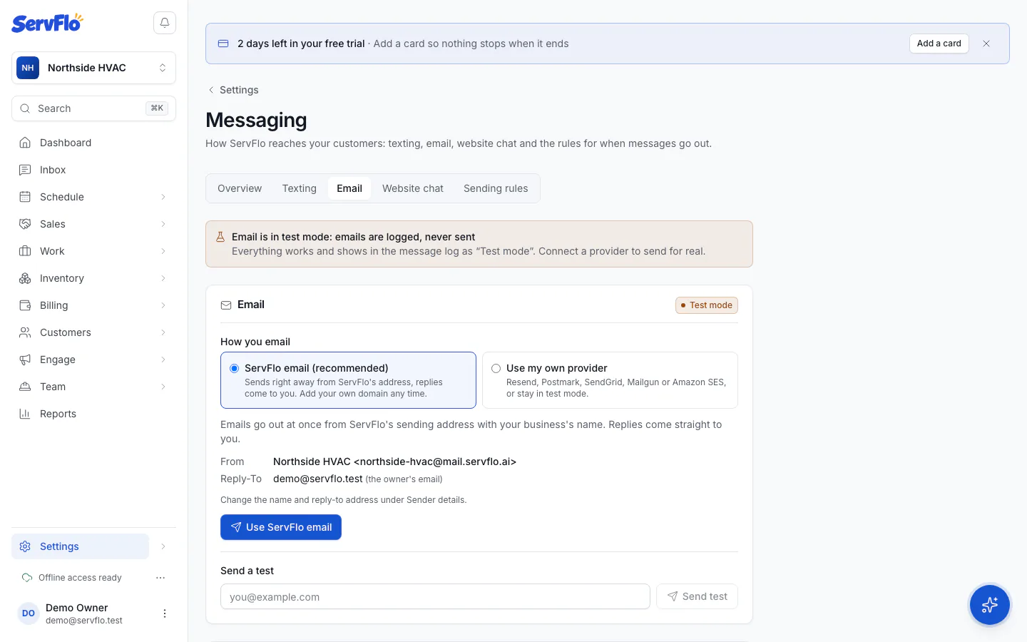Screen dimensions: 1027x642
Task: Go to Dashboard via home icon
Action: 25,143
